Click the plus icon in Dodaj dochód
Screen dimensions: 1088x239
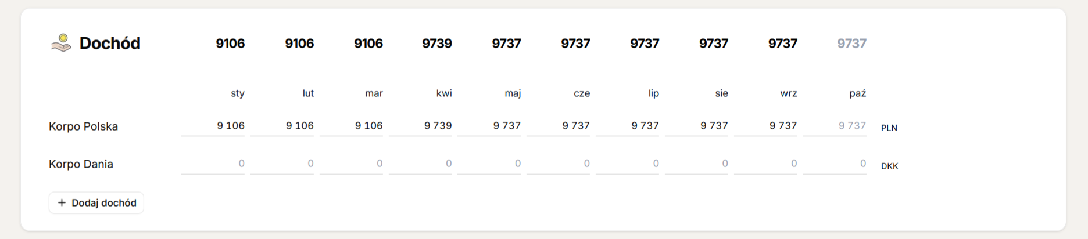(62, 202)
